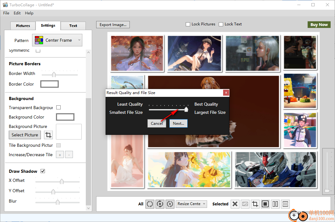This screenshot has height=222, width=335.
Task: Select the blue-sky landscape picture behind the dialog
Action: tap(127, 82)
